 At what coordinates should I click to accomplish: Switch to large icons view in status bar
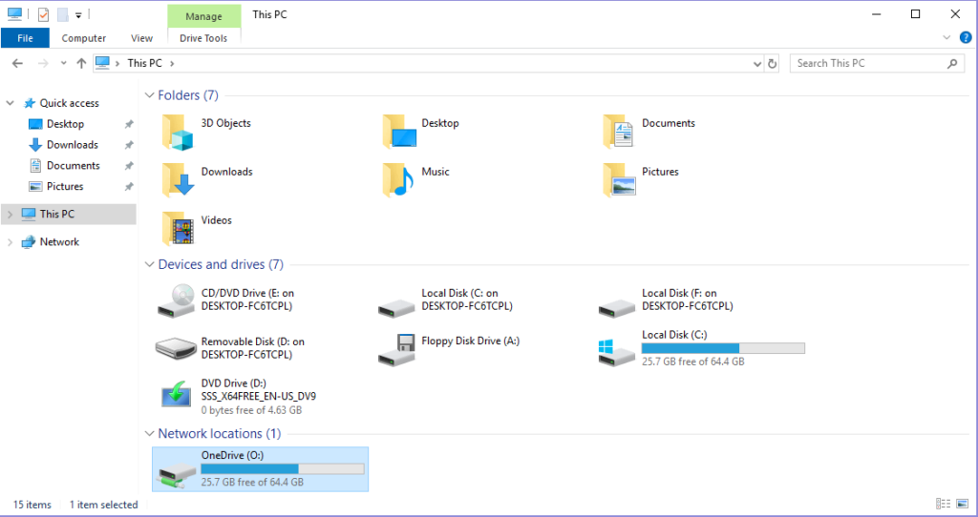(962, 504)
